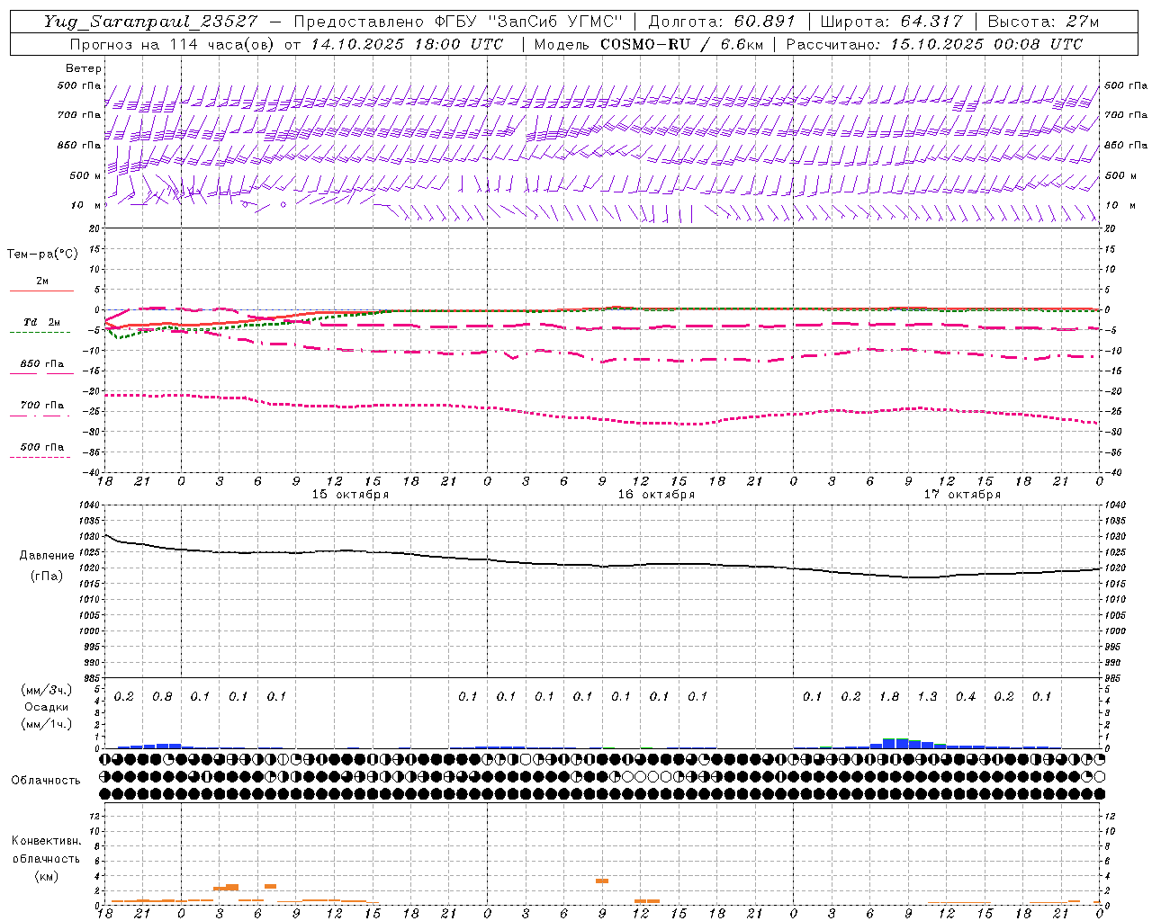The width and height of the screenshot is (1152, 921).
Task: Click the Ветер wind section label
Action: point(84,68)
